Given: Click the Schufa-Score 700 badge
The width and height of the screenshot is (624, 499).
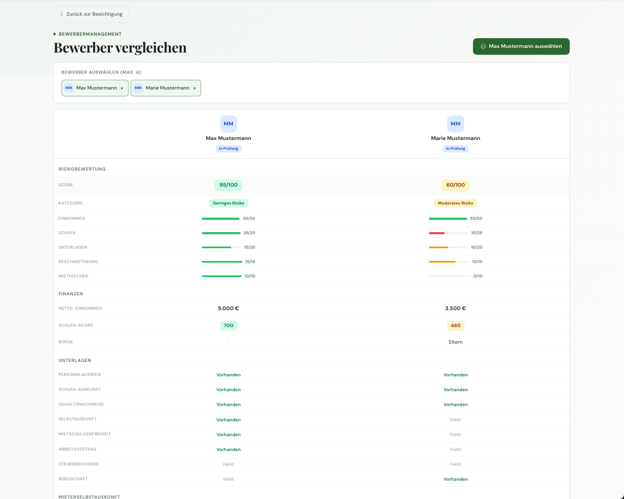Looking at the screenshot, I should tap(228, 325).
